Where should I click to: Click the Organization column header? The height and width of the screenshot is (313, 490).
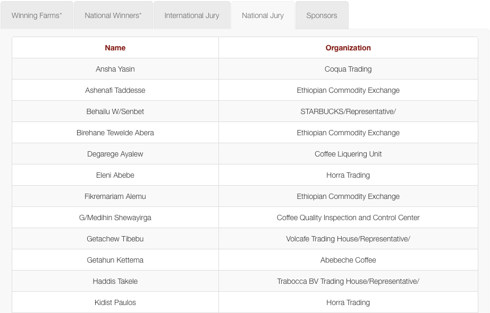pos(348,48)
